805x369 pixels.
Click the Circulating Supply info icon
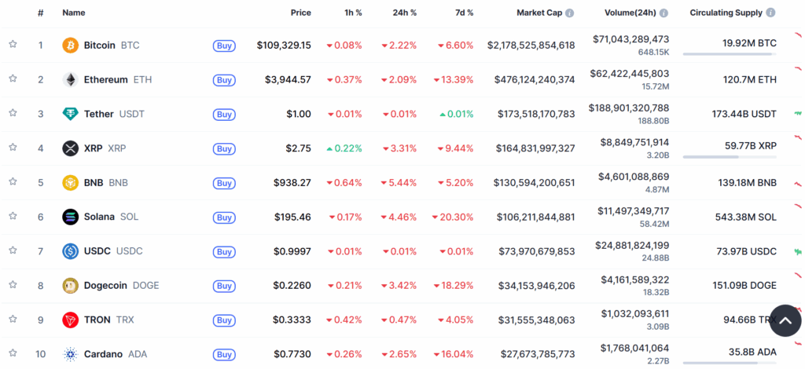click(x=770, y=13)
